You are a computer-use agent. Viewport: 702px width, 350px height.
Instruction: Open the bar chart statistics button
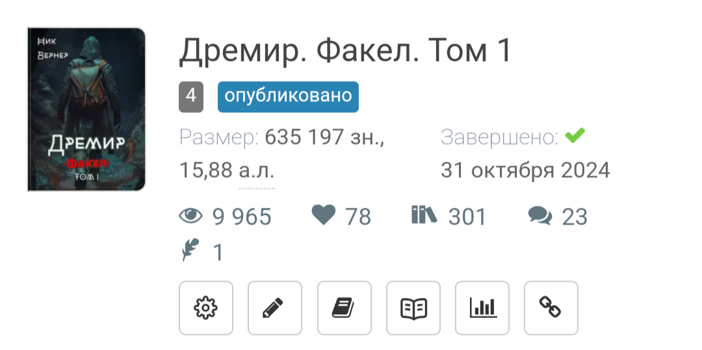[x=482, y=308]
